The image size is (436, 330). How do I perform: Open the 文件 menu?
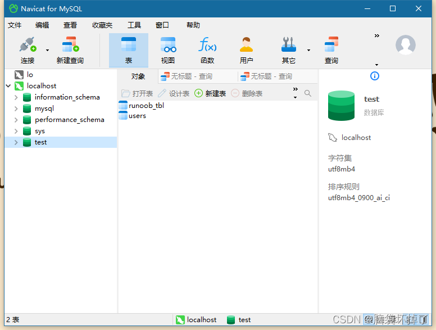15,25
